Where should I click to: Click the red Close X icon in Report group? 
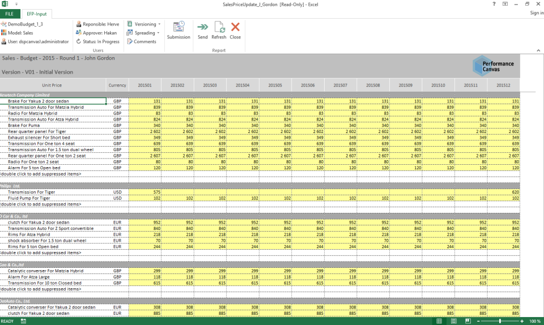pyautogui.click(x=235, y=27)
